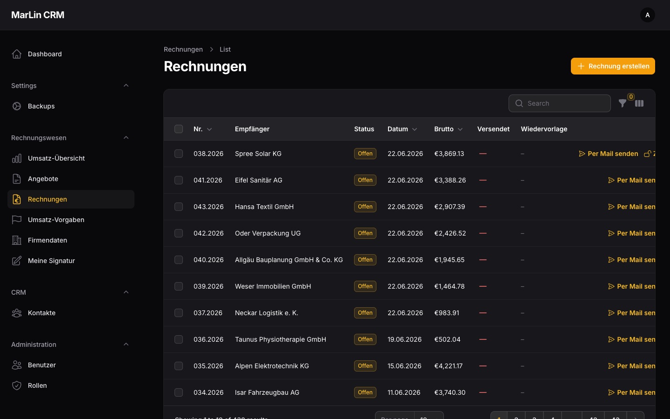Screen dimensions: 670x419
Task: Check the box for invoice 042.2026
Action: click(179, 233)
